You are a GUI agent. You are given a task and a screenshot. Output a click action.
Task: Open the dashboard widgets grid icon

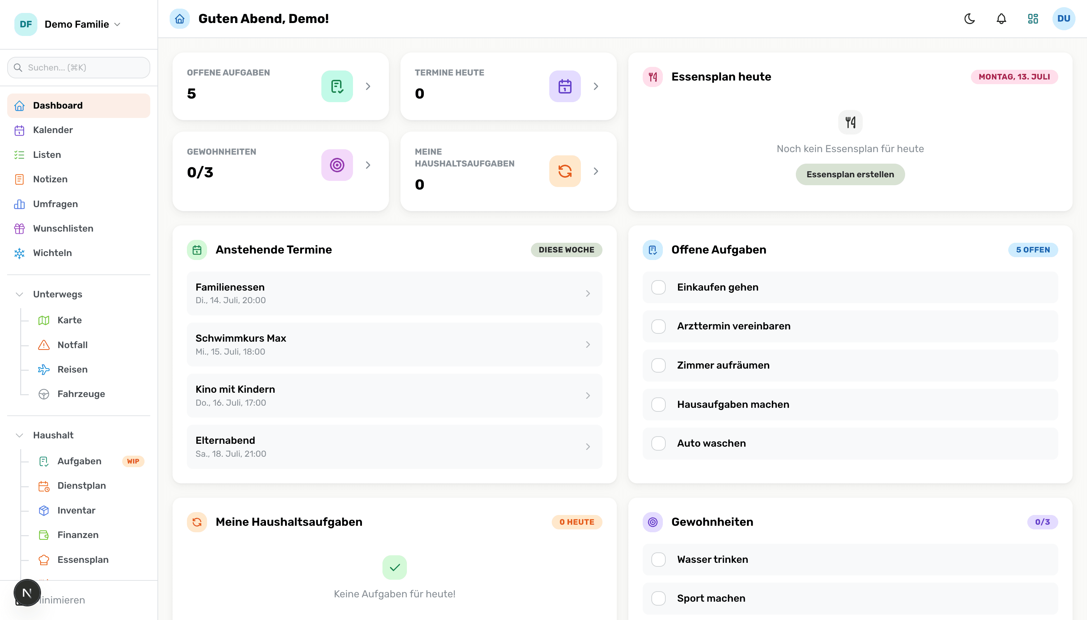click(1033, 19)
